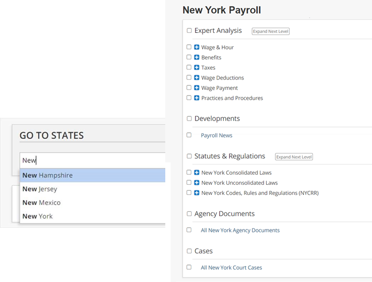
Task: Click the Go To States search field
Action: (x=91, y=160)
